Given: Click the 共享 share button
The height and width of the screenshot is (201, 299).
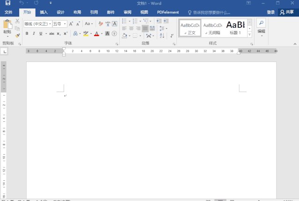Looking at the screenshot, I should [287, 12].
